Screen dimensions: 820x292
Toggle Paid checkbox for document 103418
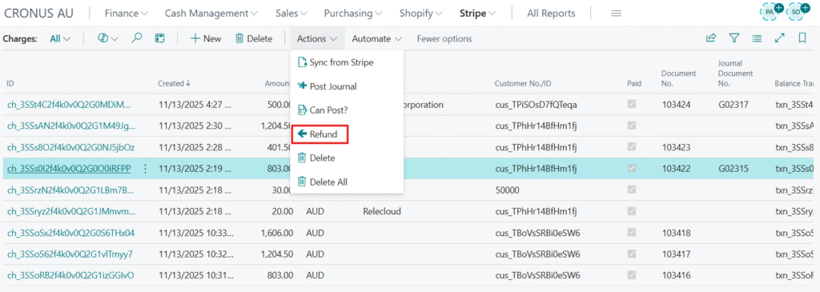(632, 233)
